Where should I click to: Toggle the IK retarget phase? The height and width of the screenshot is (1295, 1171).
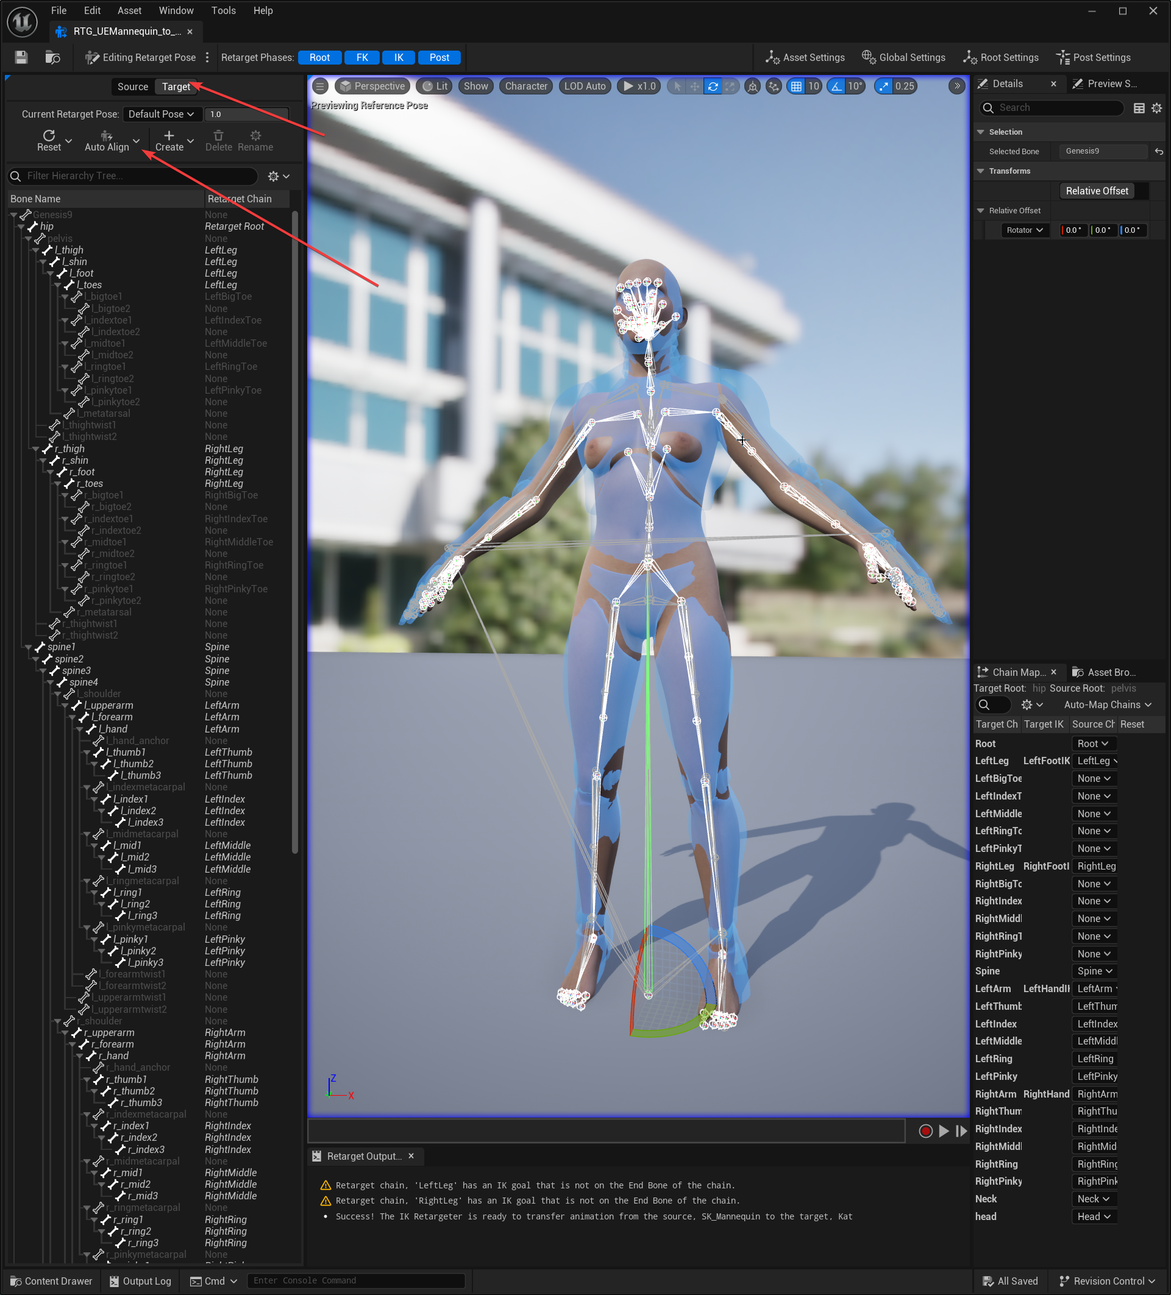coord(399,58)
